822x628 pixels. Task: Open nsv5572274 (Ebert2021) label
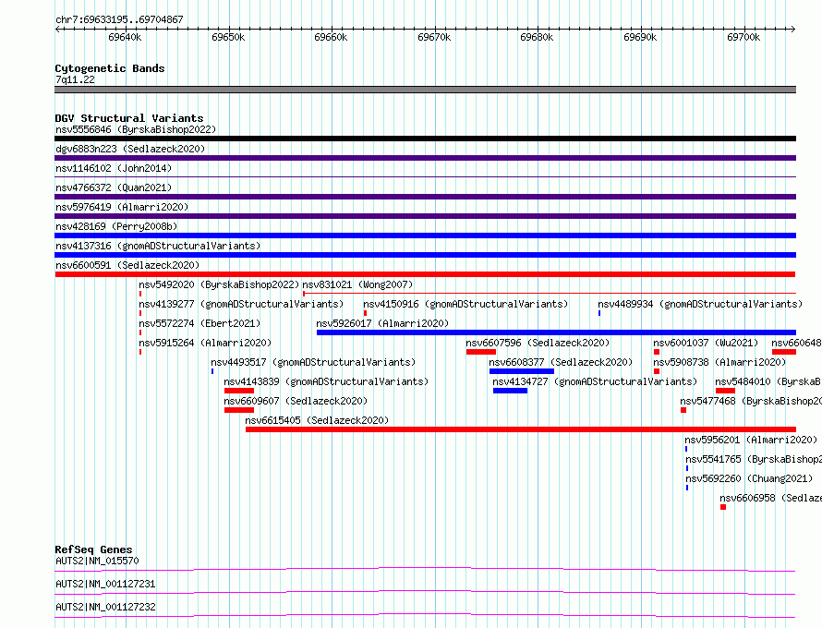coord(199,323)
